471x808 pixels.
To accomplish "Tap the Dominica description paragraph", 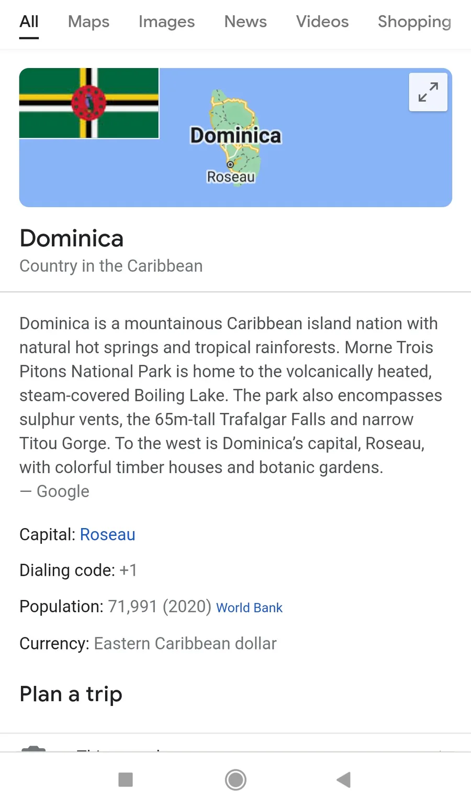I will point(230,395).
